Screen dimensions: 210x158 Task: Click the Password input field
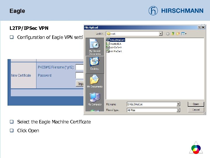80,75
